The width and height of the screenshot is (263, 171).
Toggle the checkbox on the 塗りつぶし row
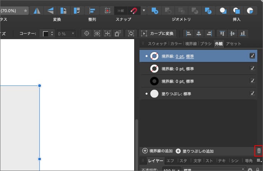pos(252,93)
